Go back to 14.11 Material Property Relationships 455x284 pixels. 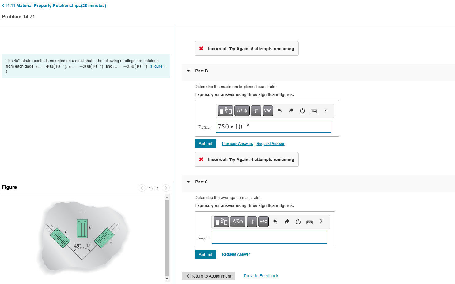click(54, 6)
